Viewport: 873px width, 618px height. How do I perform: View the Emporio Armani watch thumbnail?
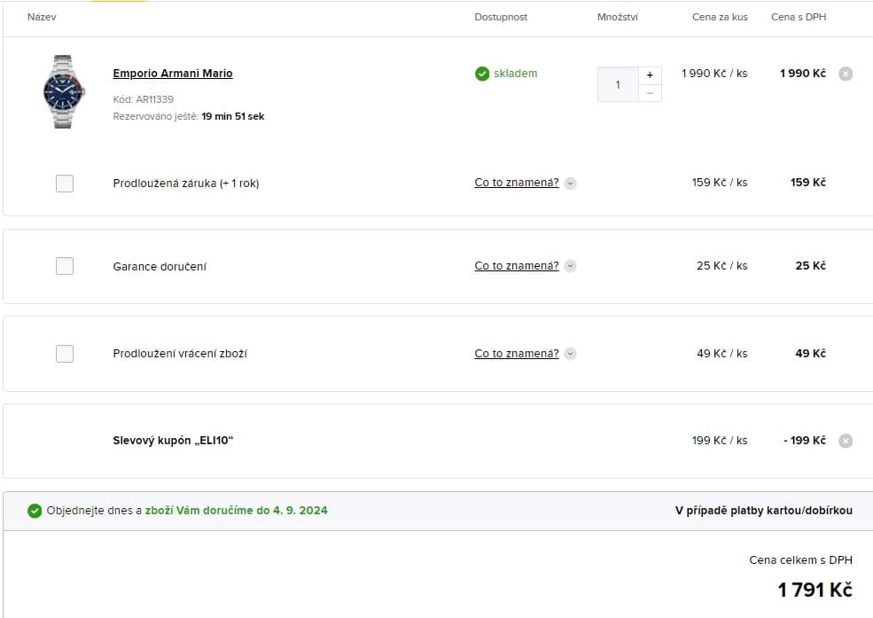(63, 92)
